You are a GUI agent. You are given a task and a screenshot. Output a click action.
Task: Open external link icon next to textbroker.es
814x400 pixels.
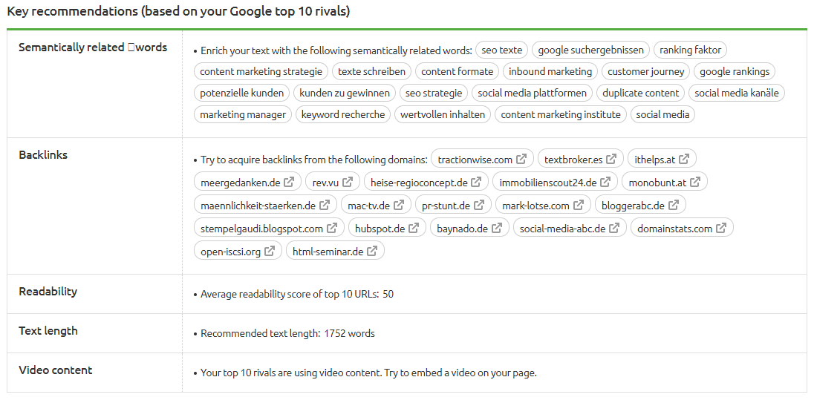611,160
